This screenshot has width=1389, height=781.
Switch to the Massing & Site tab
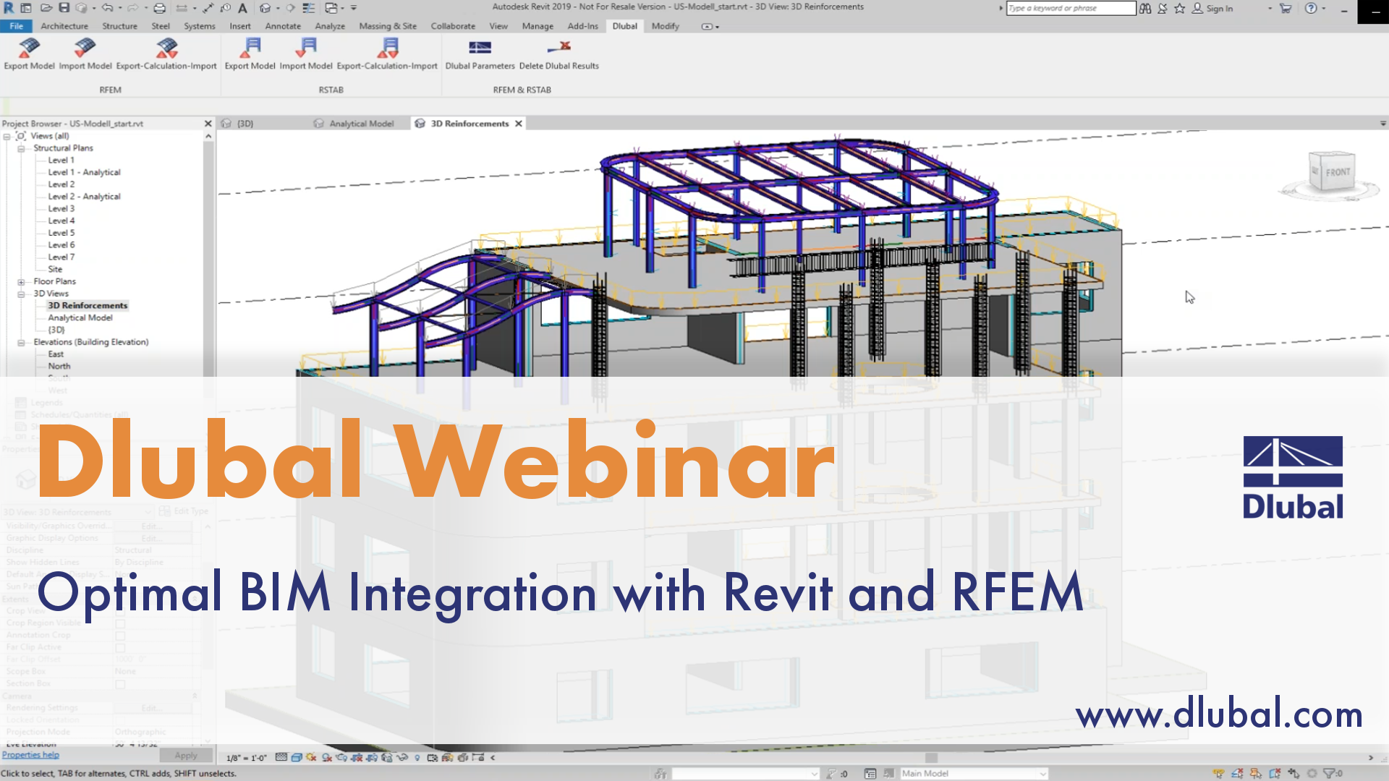pyautogui.click(x=388, y=26)
